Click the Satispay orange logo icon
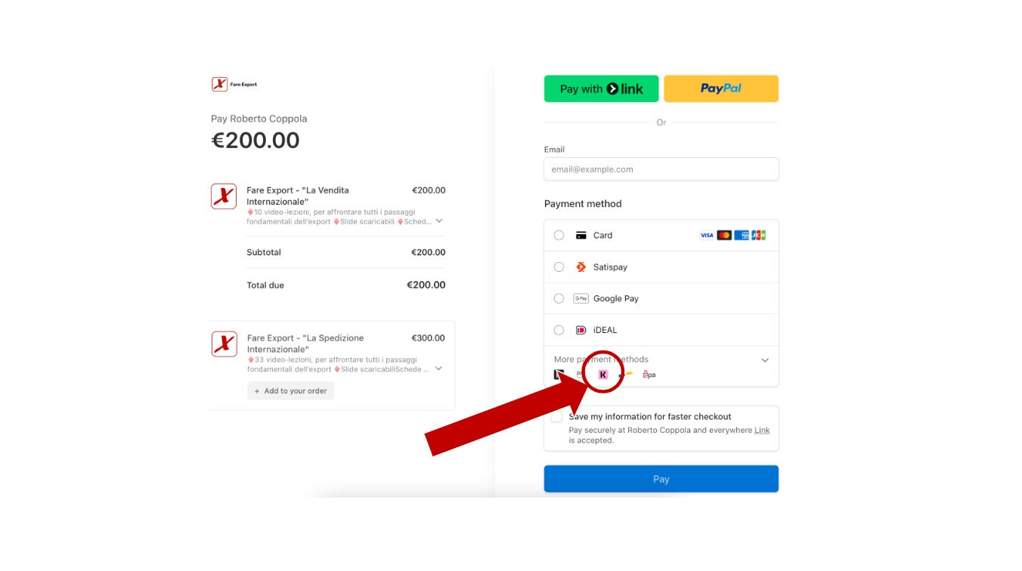This screenshot has width=1022, height=571. coord(581,267)
